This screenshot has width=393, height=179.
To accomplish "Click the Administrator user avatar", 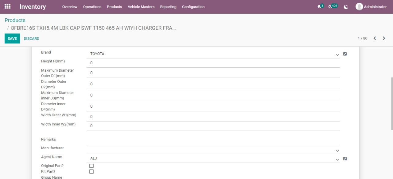I will pos(359,7).
